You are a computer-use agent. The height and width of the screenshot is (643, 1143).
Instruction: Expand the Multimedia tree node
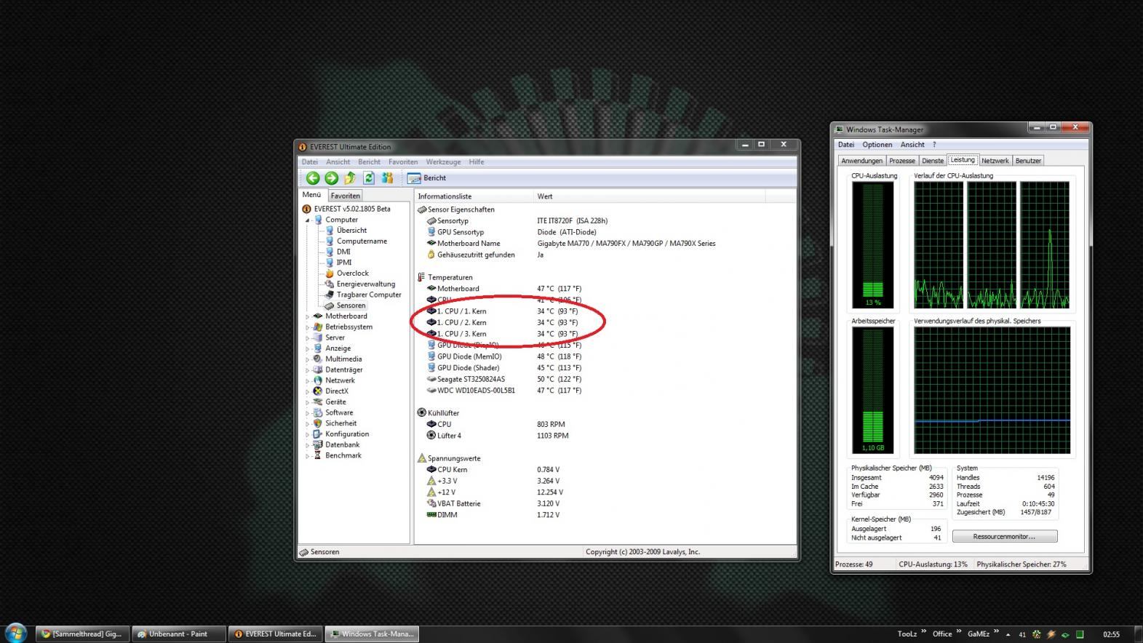307,359
